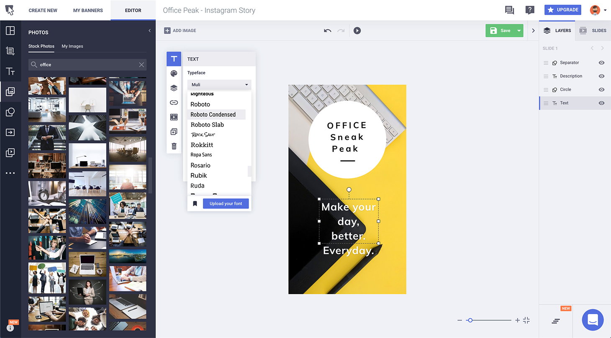Open the more options ellipsis in sidebar
The width and height of the screenshot is (611, 338).
click(10, 173)
